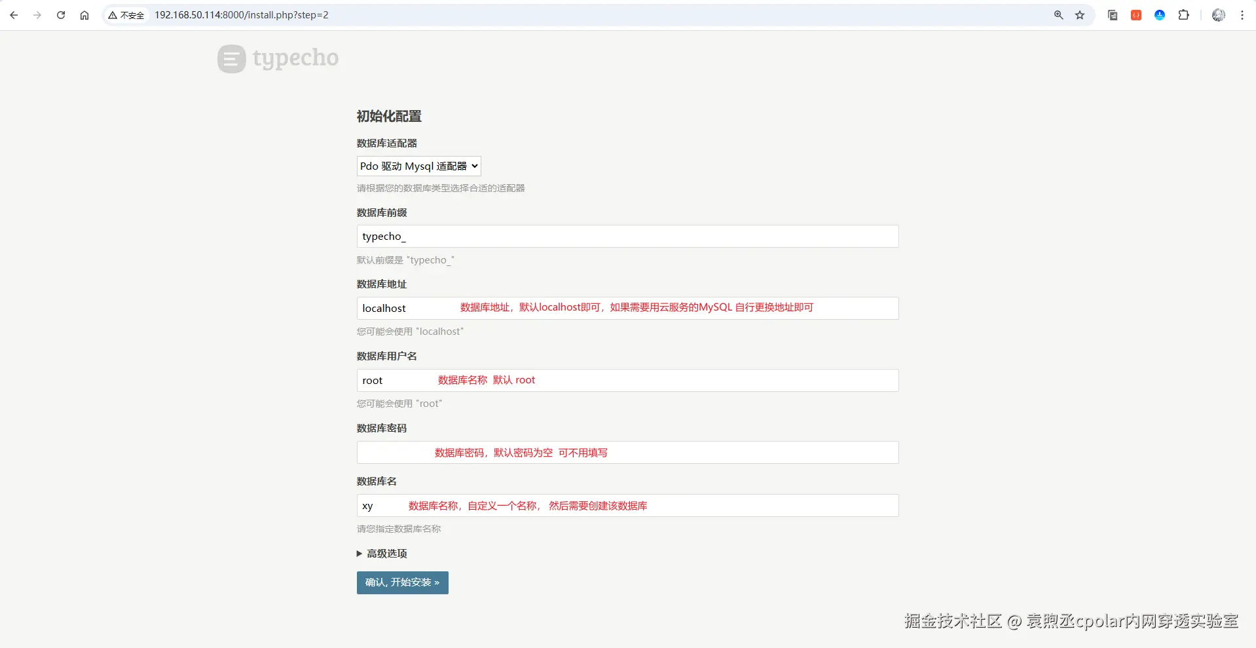Open the browser three-dot menu
The image size is (1256, 648).
1242,15
